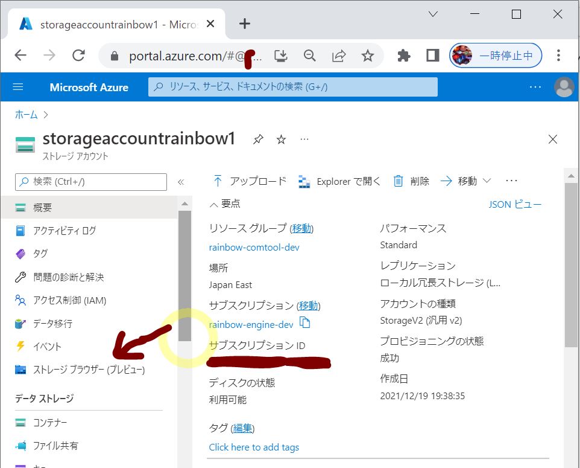Open rainbow-engine-dev subscription link
This screenshot has height=468, width=580.
[251, 325]
